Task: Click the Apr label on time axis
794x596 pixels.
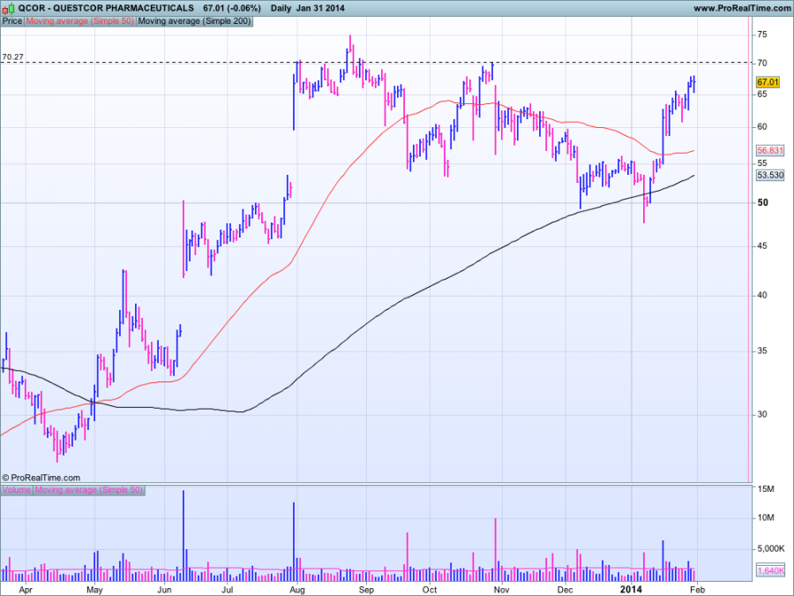Action: (x=26, y=590)
